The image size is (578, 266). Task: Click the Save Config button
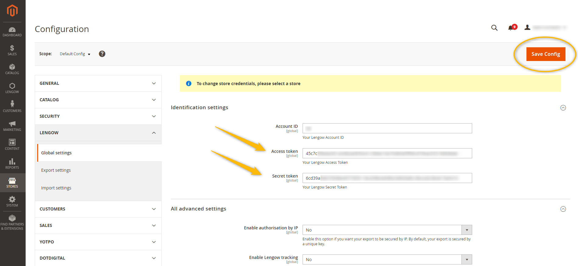pos(545,54)
